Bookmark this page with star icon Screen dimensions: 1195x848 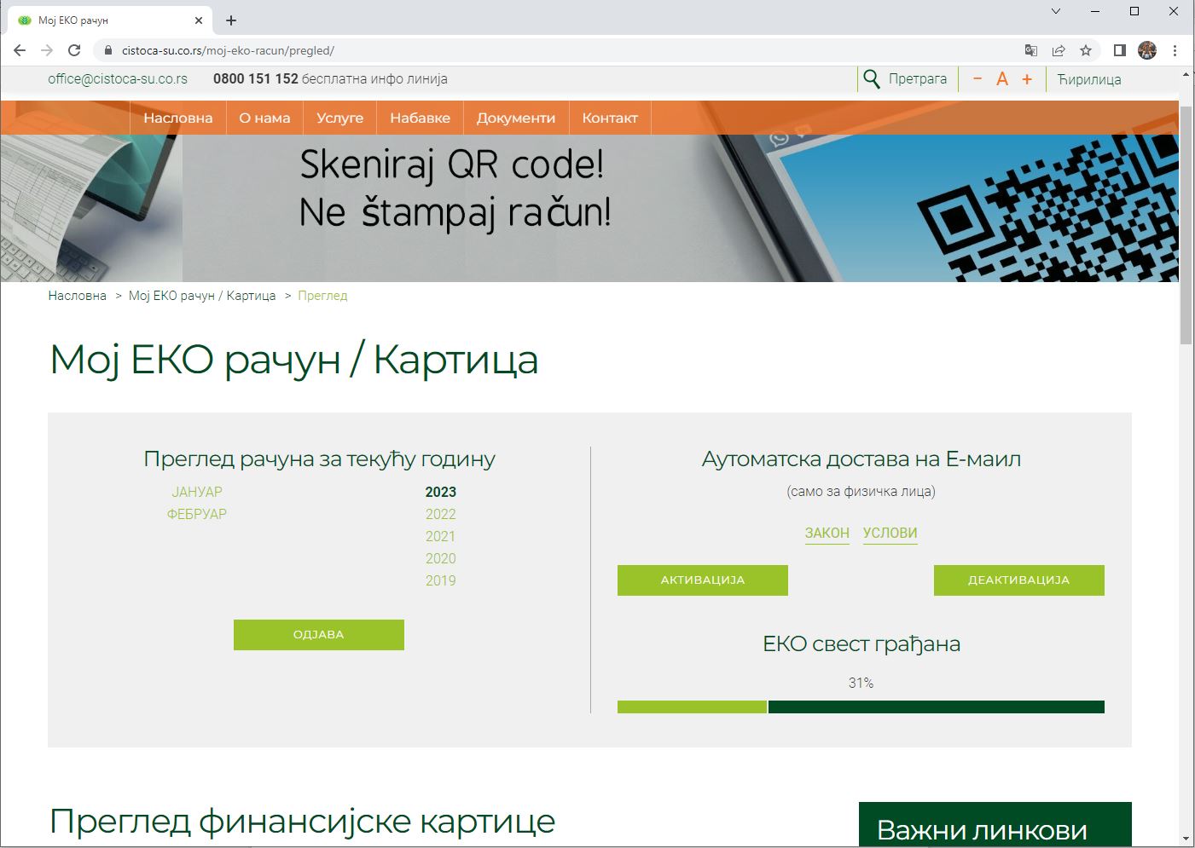click(x=1086, y=50)
